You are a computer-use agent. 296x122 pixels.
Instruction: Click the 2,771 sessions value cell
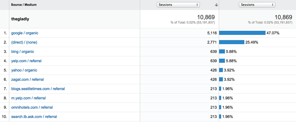click(x=212, y=42)
